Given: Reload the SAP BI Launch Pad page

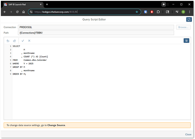Looking at the screenshot, I should point(17,12).
